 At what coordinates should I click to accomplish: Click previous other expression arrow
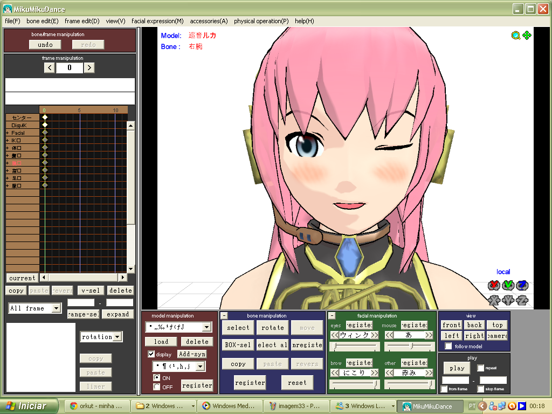coord(389,373)
